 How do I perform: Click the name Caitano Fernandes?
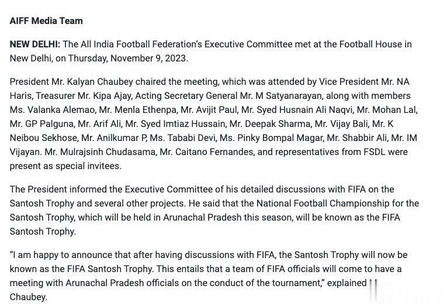pos(214,152)
